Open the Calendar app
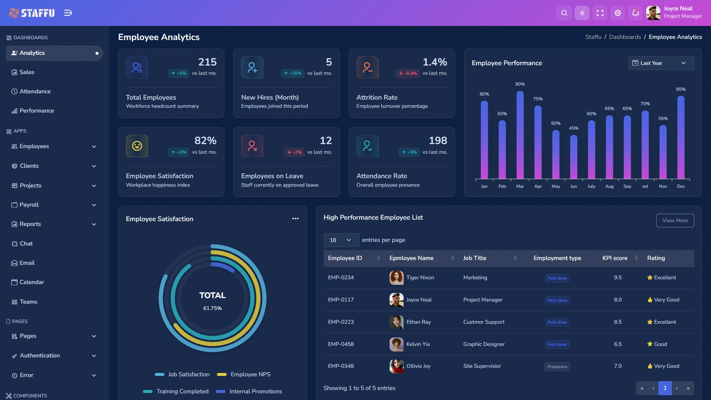 pos(54,282)
